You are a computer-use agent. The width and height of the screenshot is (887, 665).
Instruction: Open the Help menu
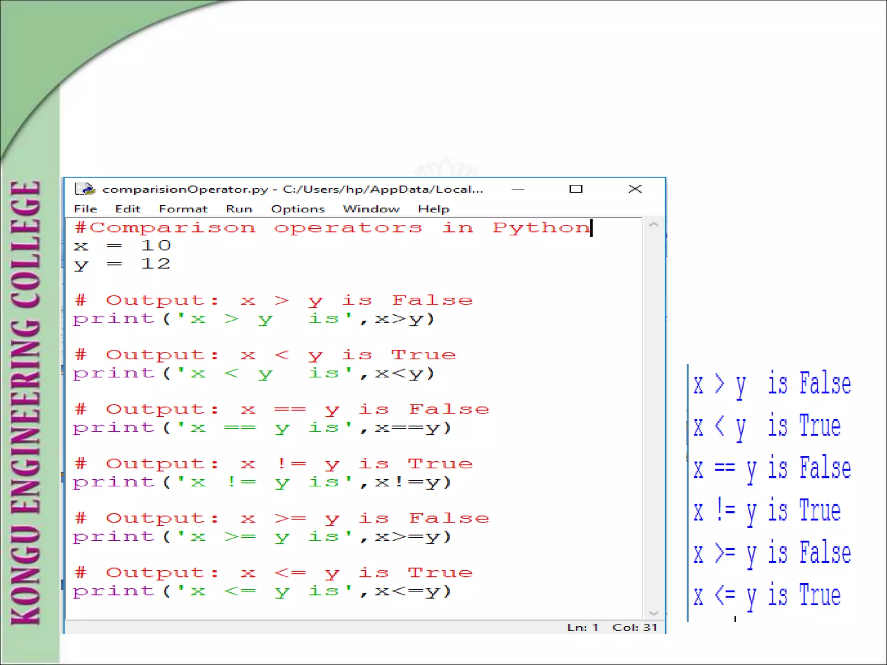click(434, 209)
